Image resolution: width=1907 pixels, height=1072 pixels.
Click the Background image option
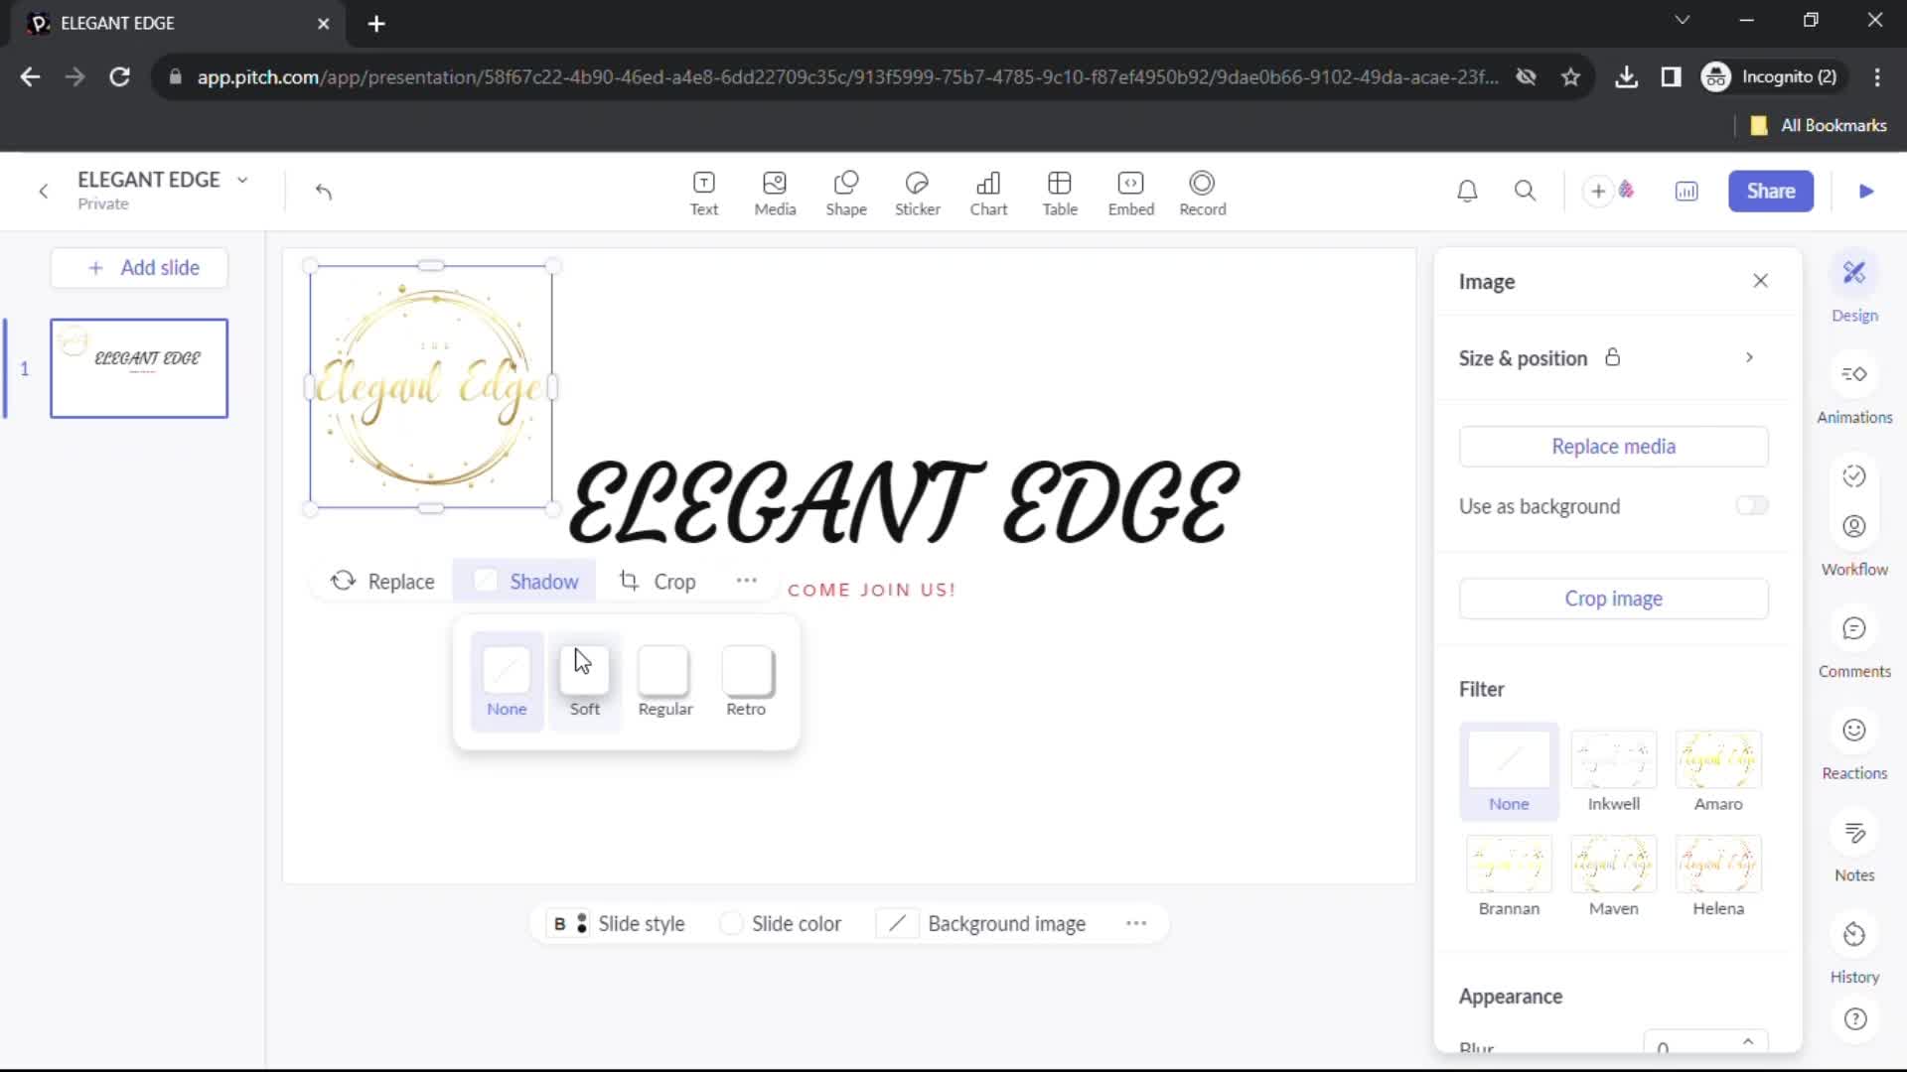(x=1006, y=923)
